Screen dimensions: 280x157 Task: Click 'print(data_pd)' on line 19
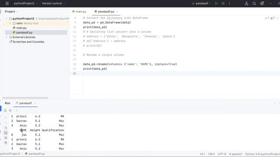95,69
